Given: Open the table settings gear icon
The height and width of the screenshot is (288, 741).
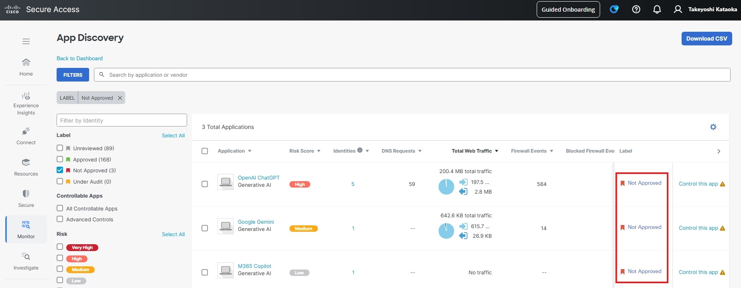Looking at the screenshot, I should click(x=713, y=127).
